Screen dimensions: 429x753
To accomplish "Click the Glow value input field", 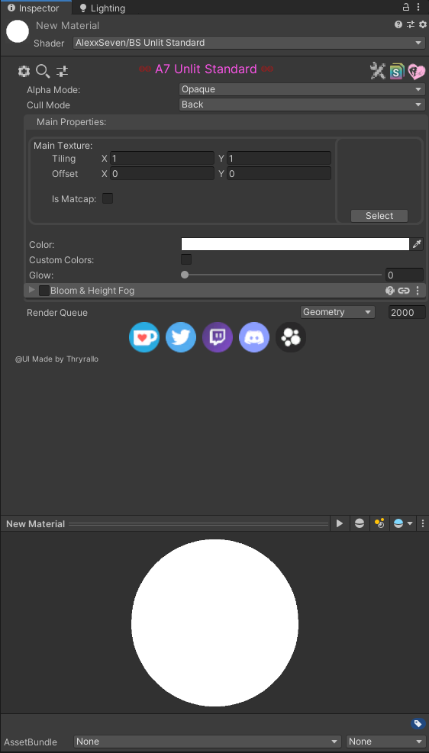I will click(404, 275).
